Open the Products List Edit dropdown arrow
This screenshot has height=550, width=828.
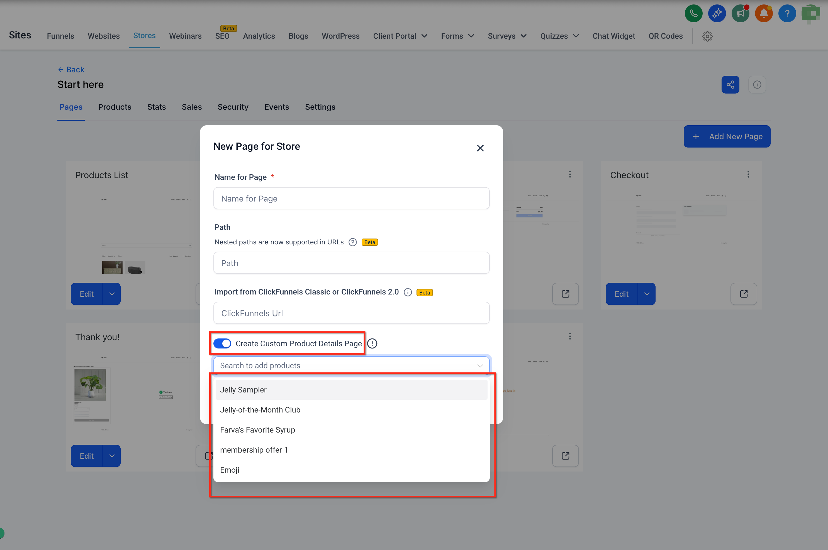tap(112, 294)
